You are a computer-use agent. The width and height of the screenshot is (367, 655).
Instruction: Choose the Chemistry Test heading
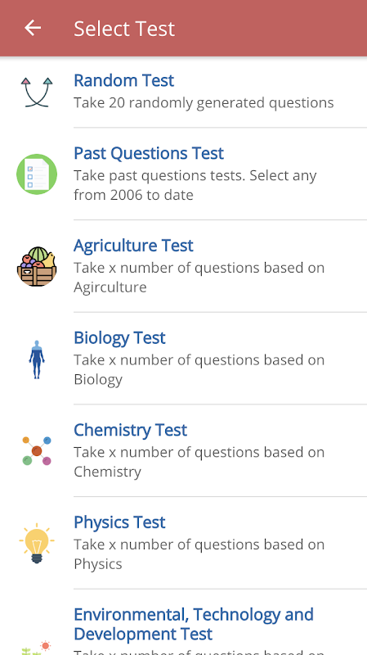[x=131, y=430]
